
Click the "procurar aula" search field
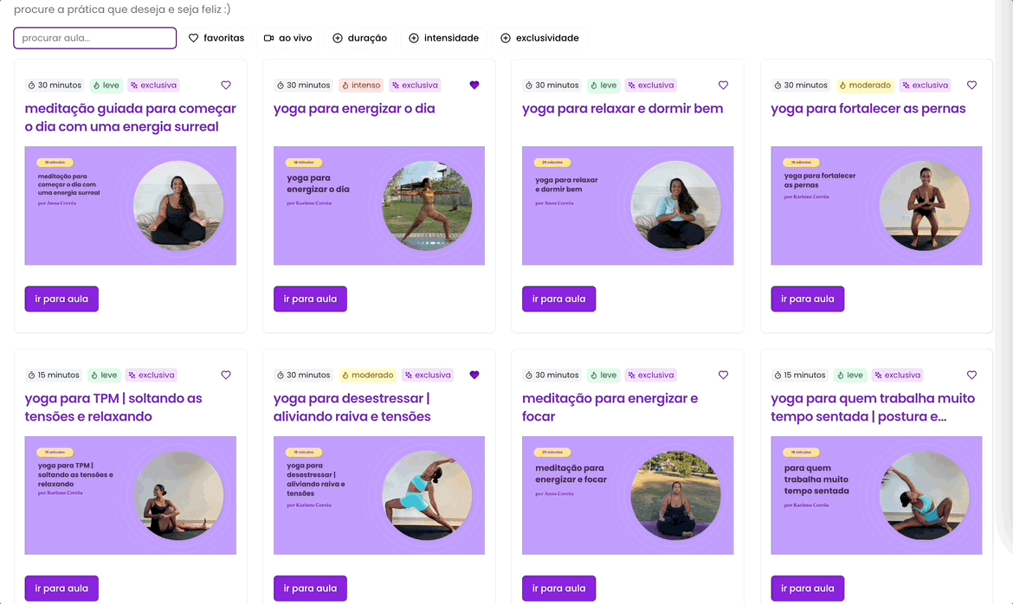[x=94, y=37]
